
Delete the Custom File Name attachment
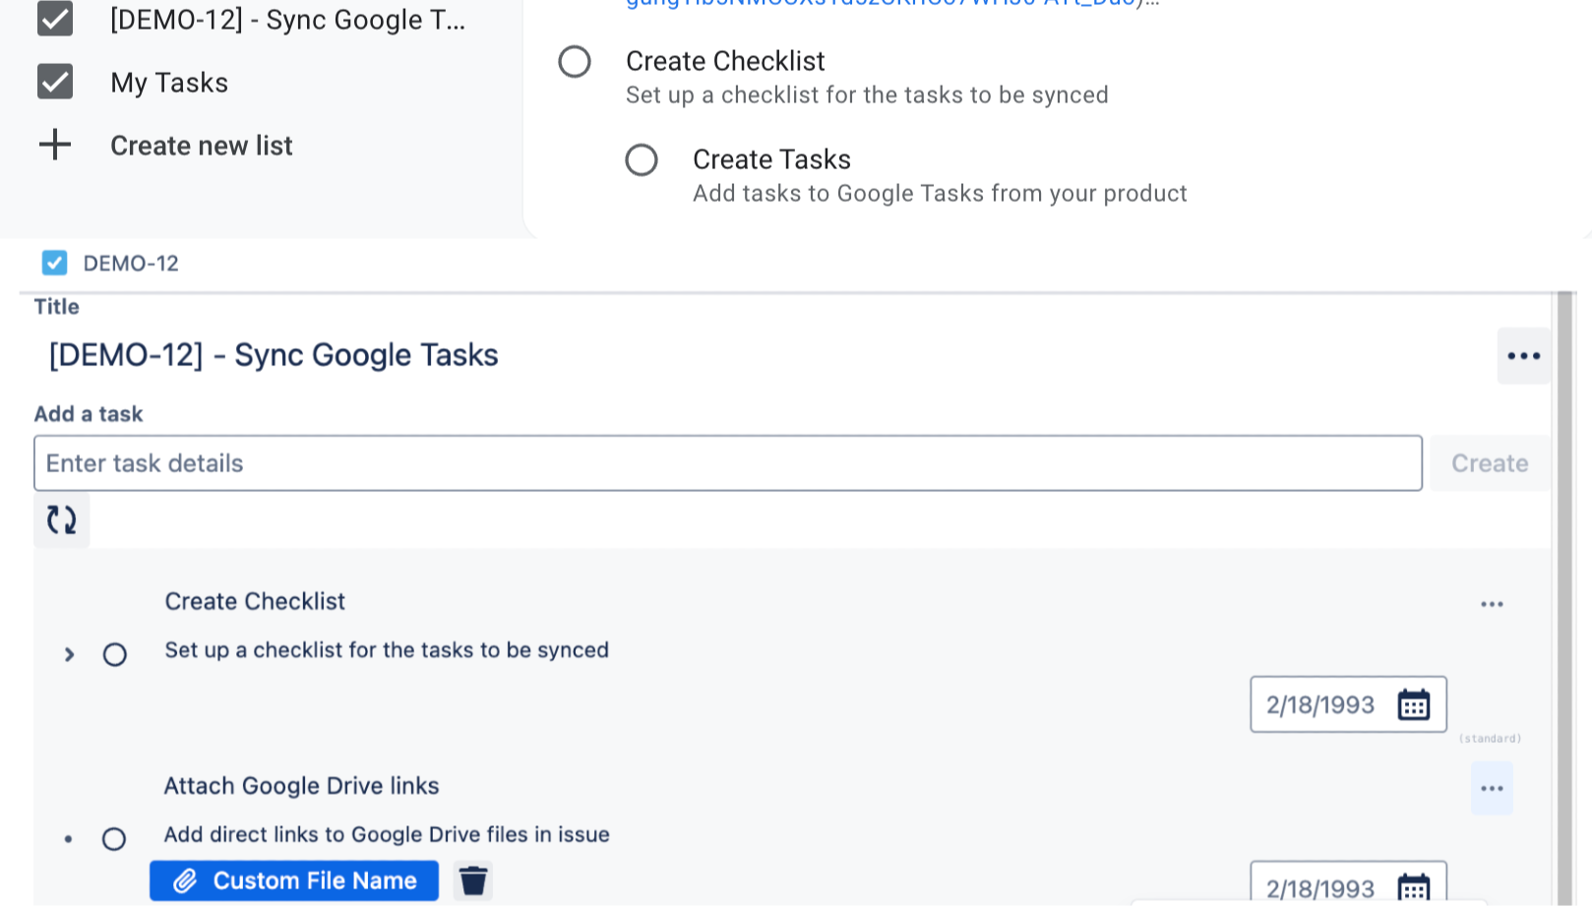[x=473, y=880]
